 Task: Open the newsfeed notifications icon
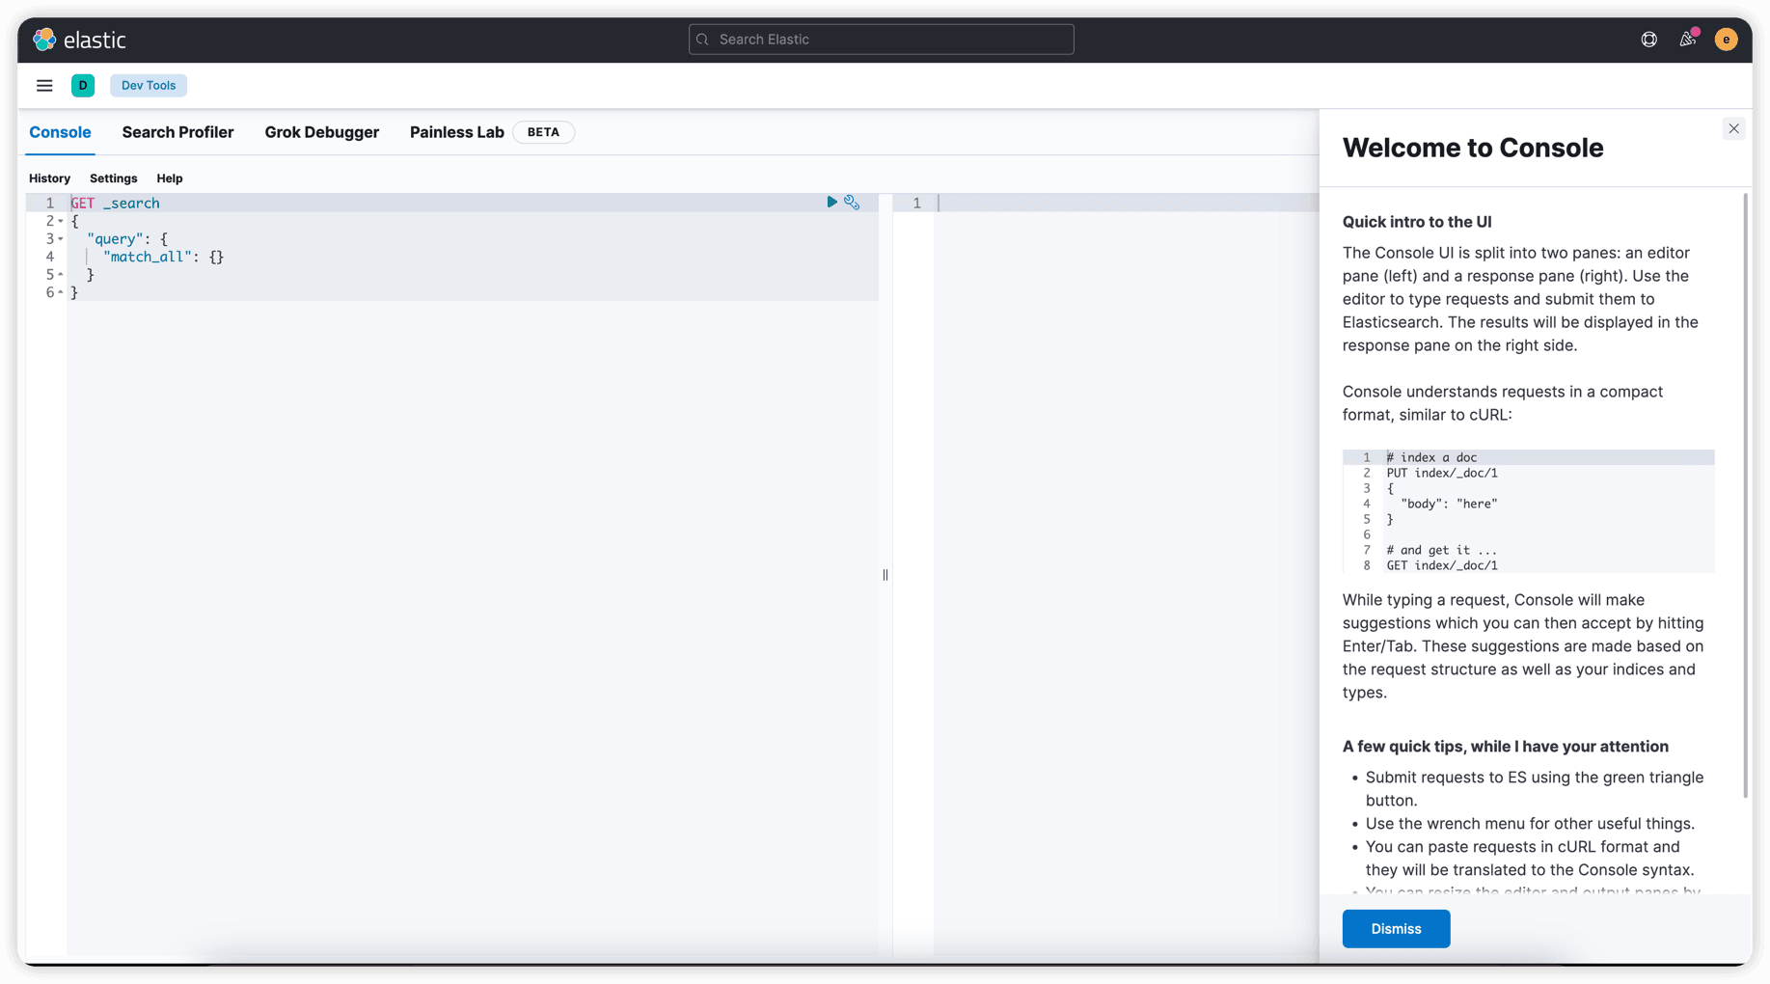1687,40
